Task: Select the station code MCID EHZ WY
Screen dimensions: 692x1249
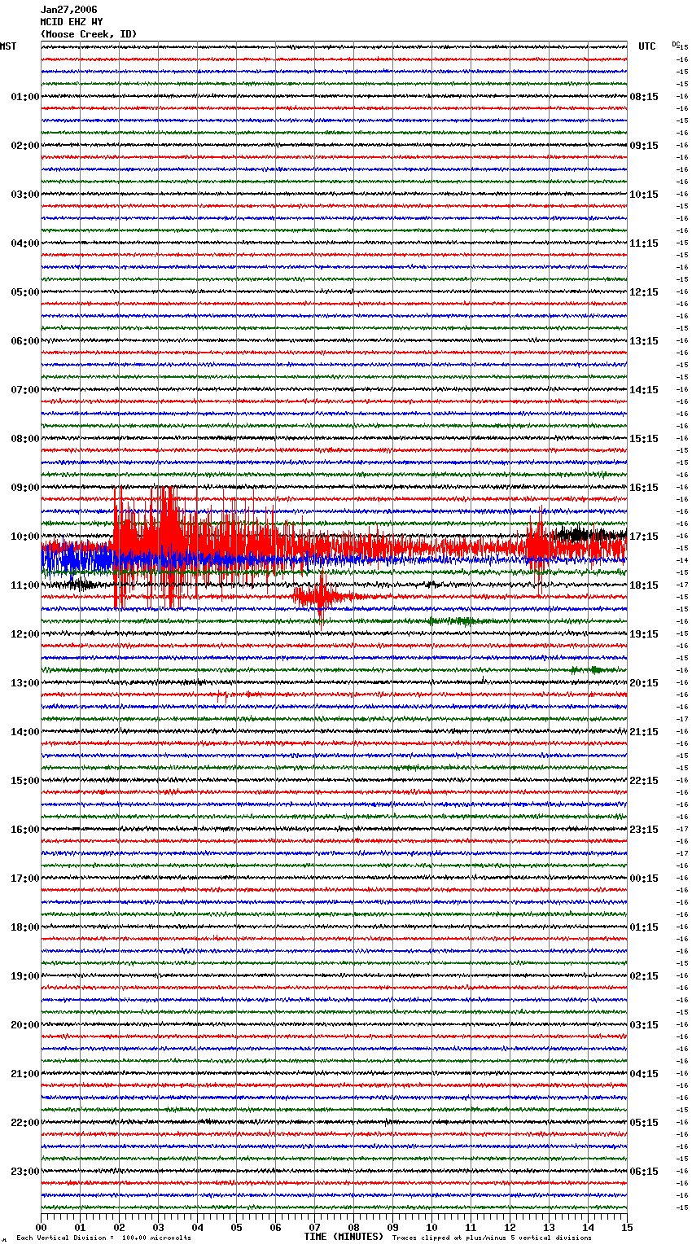Action: (72, 22)
